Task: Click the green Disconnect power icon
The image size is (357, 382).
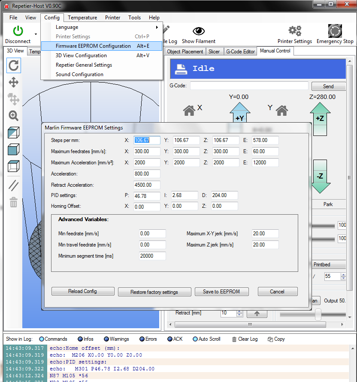Action: (18, 31)
